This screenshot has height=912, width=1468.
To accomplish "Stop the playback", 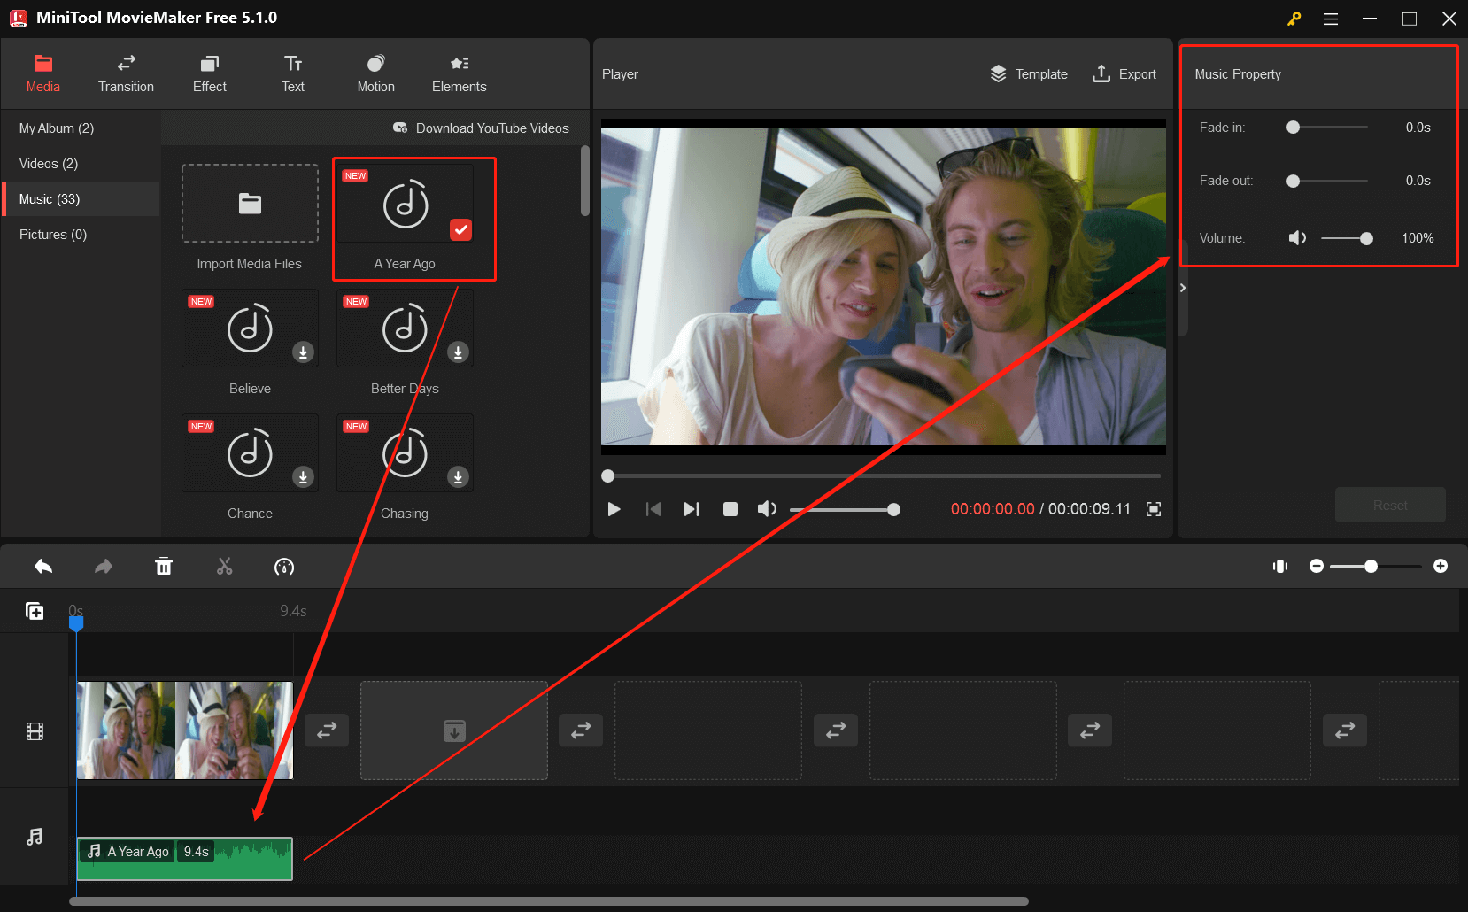I will [x=730, y=509].
